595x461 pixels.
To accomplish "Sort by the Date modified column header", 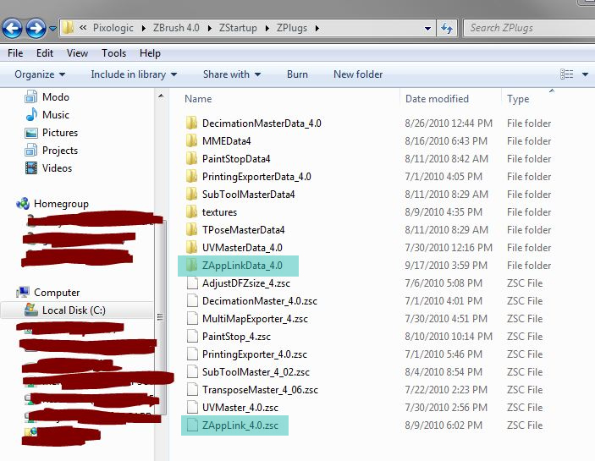I will point(437,99).
